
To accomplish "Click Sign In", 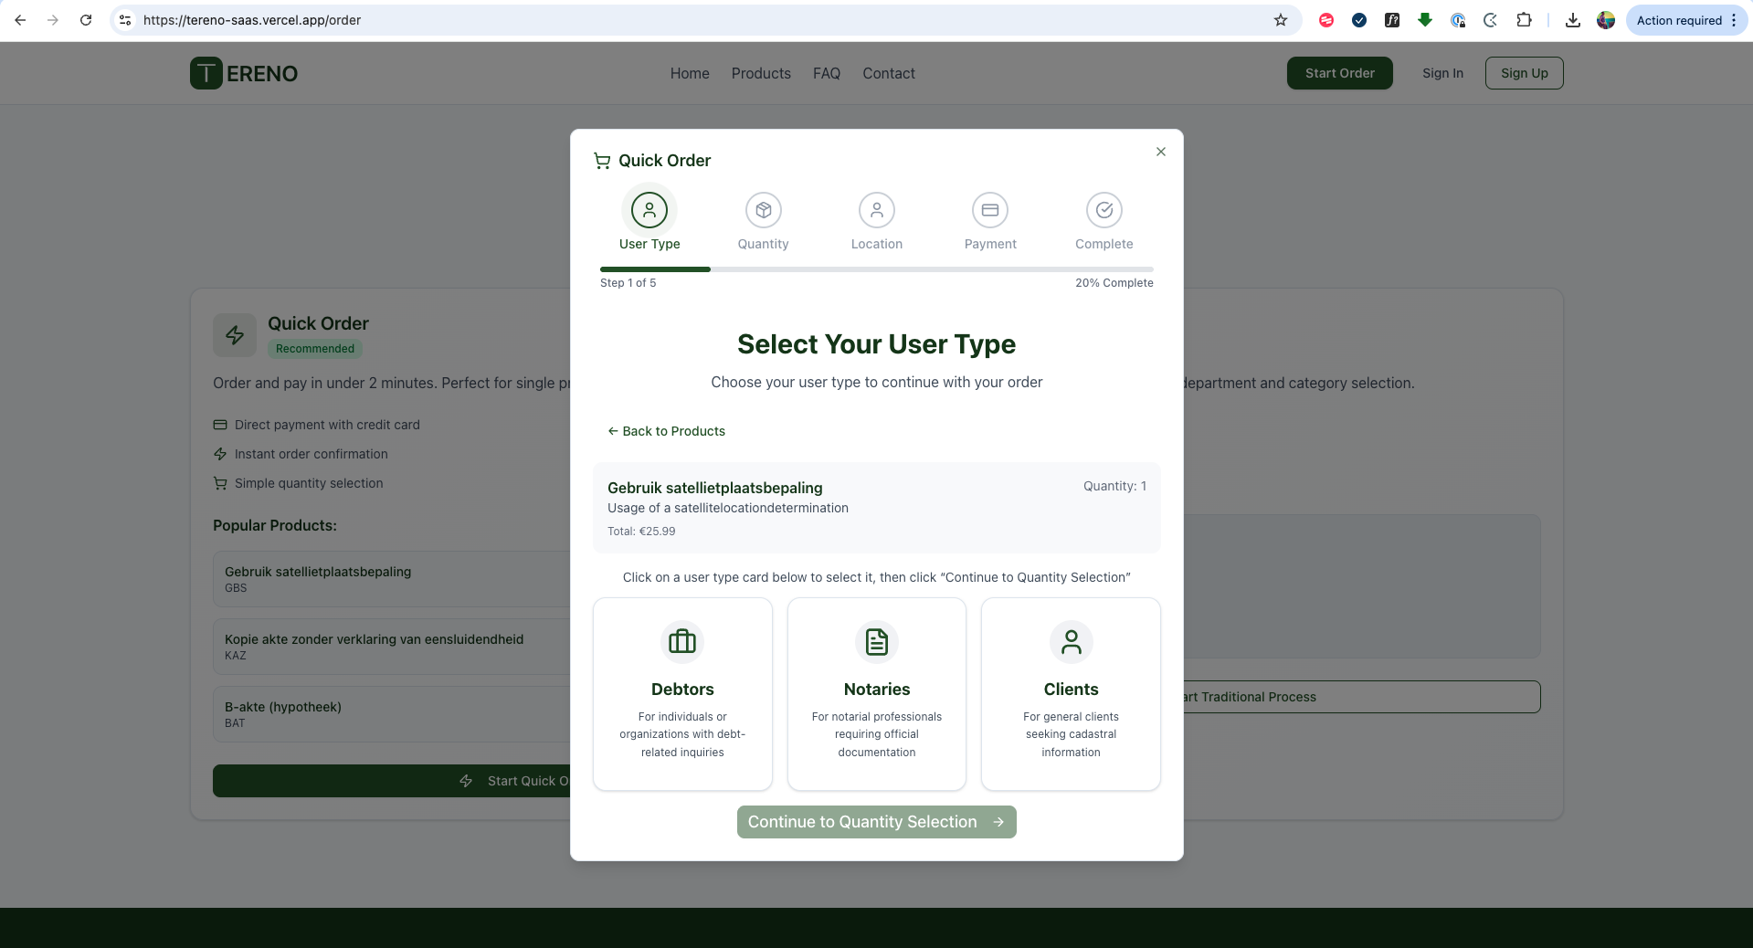I will click(1442, 73).
